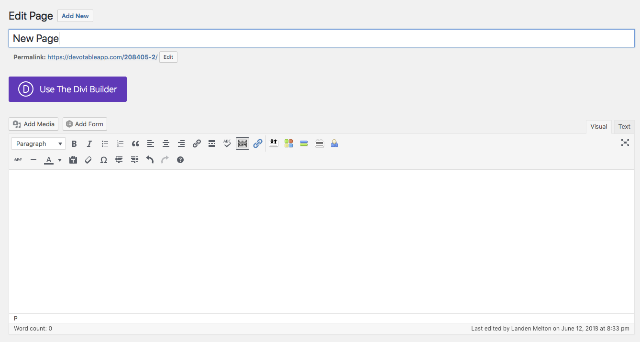Switch to the Visual editor tab

click(599, 127)
